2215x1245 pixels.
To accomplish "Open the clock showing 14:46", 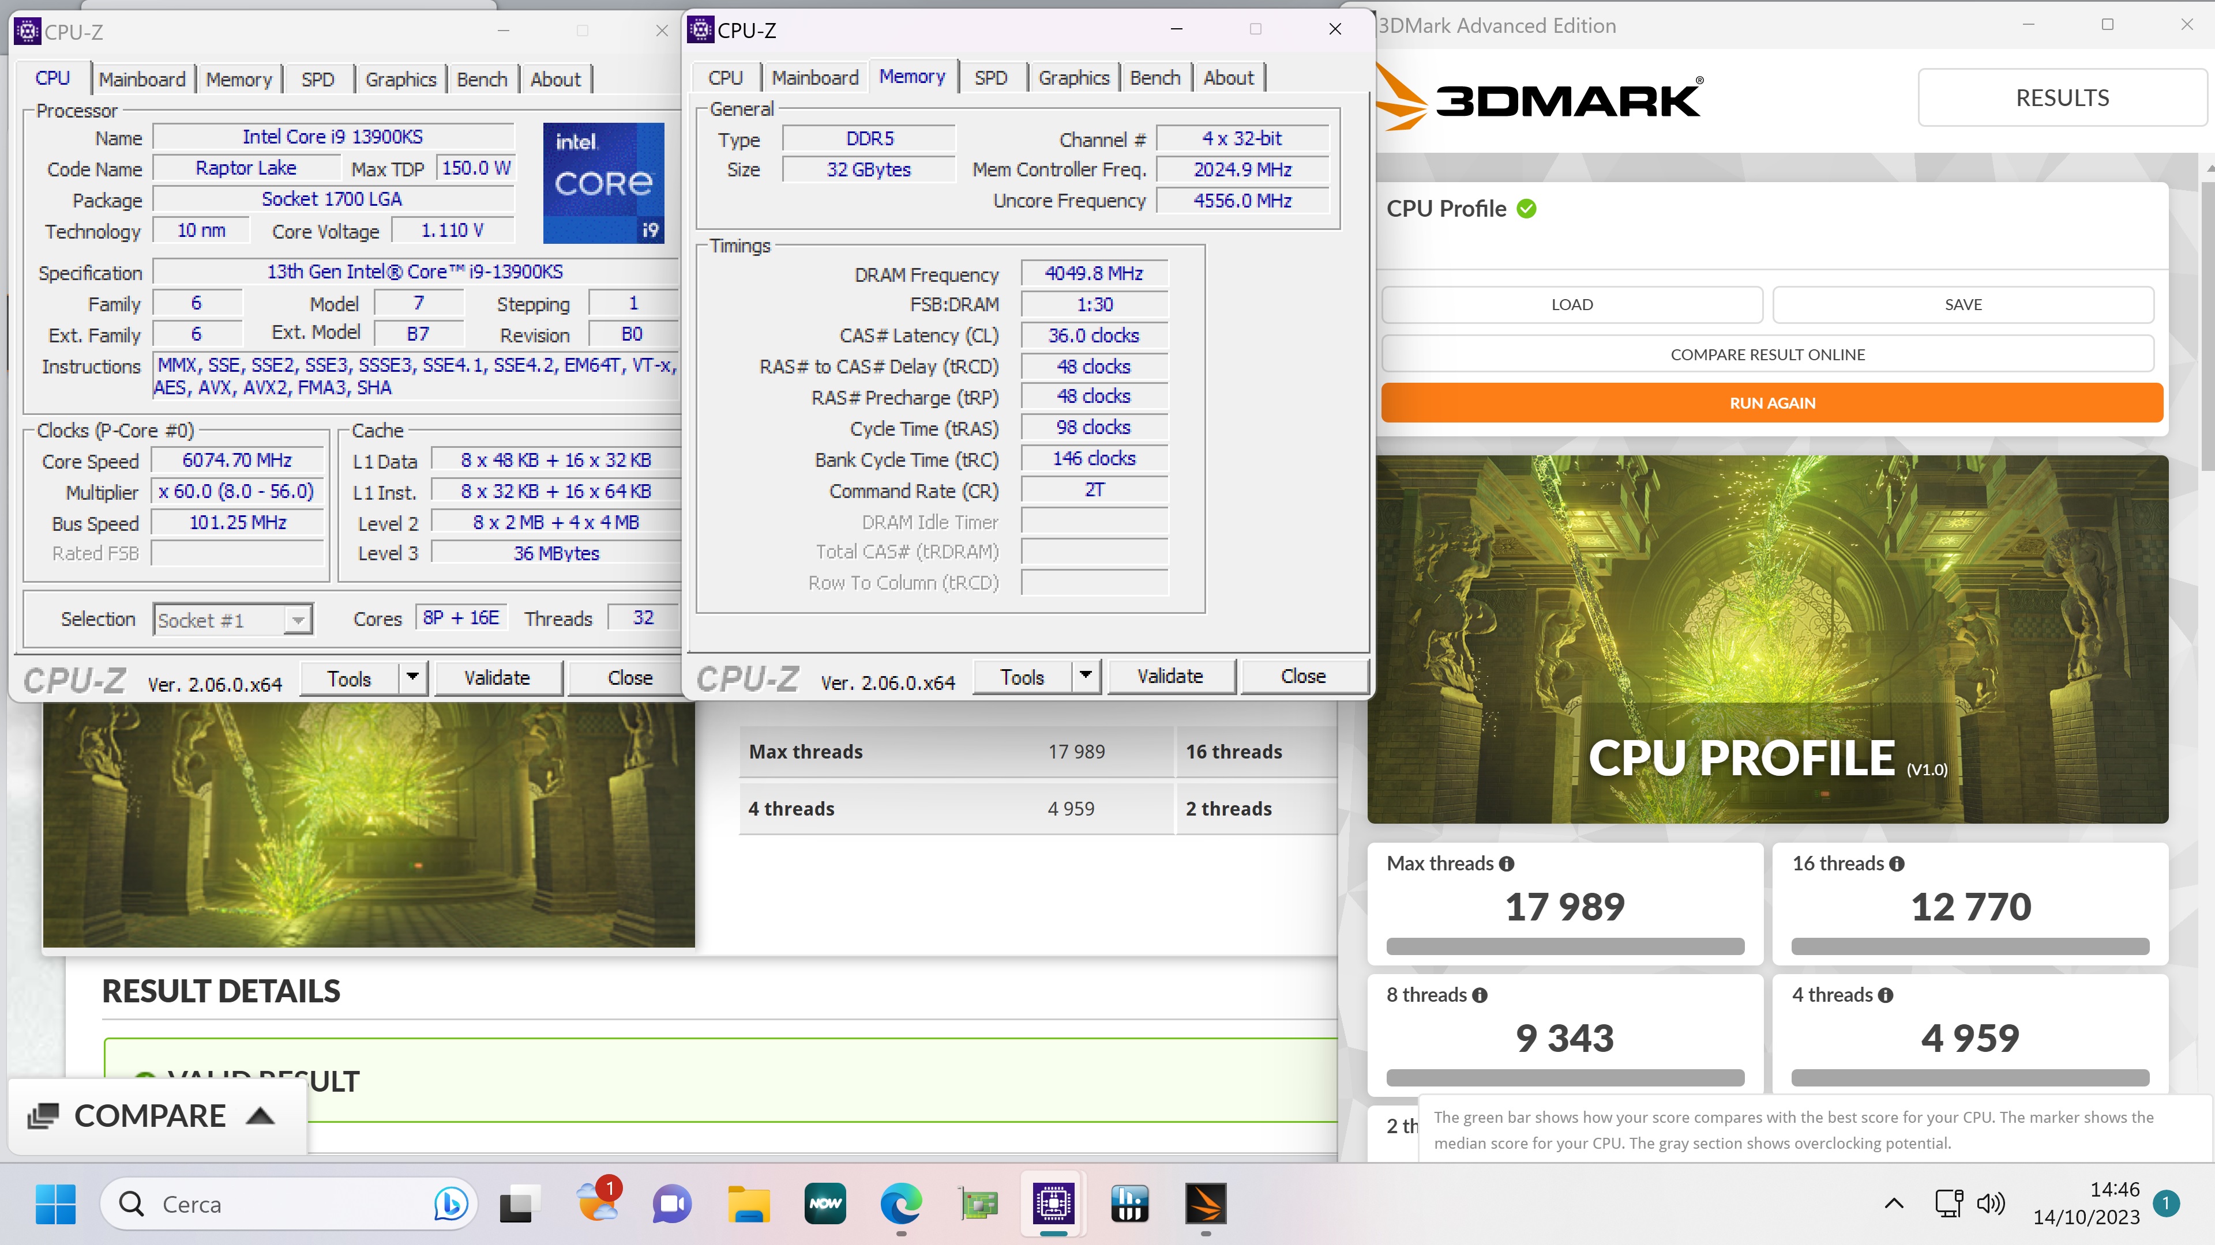I will click(x=2115, y=1190).
